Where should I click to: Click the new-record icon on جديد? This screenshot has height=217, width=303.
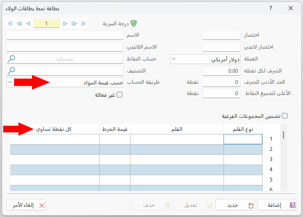pyautogui.click(x=250, y=205)
